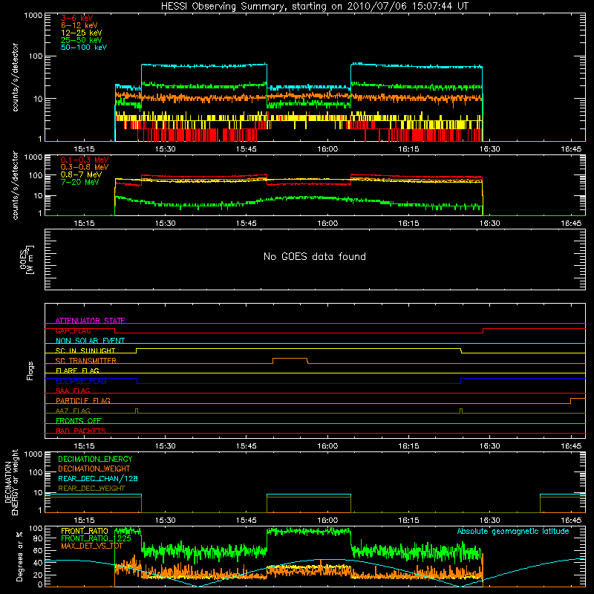Click the PARTICLE_FLAG rise near plot end
This screenshot has width=594, height=594.
(x=571, y=401)
